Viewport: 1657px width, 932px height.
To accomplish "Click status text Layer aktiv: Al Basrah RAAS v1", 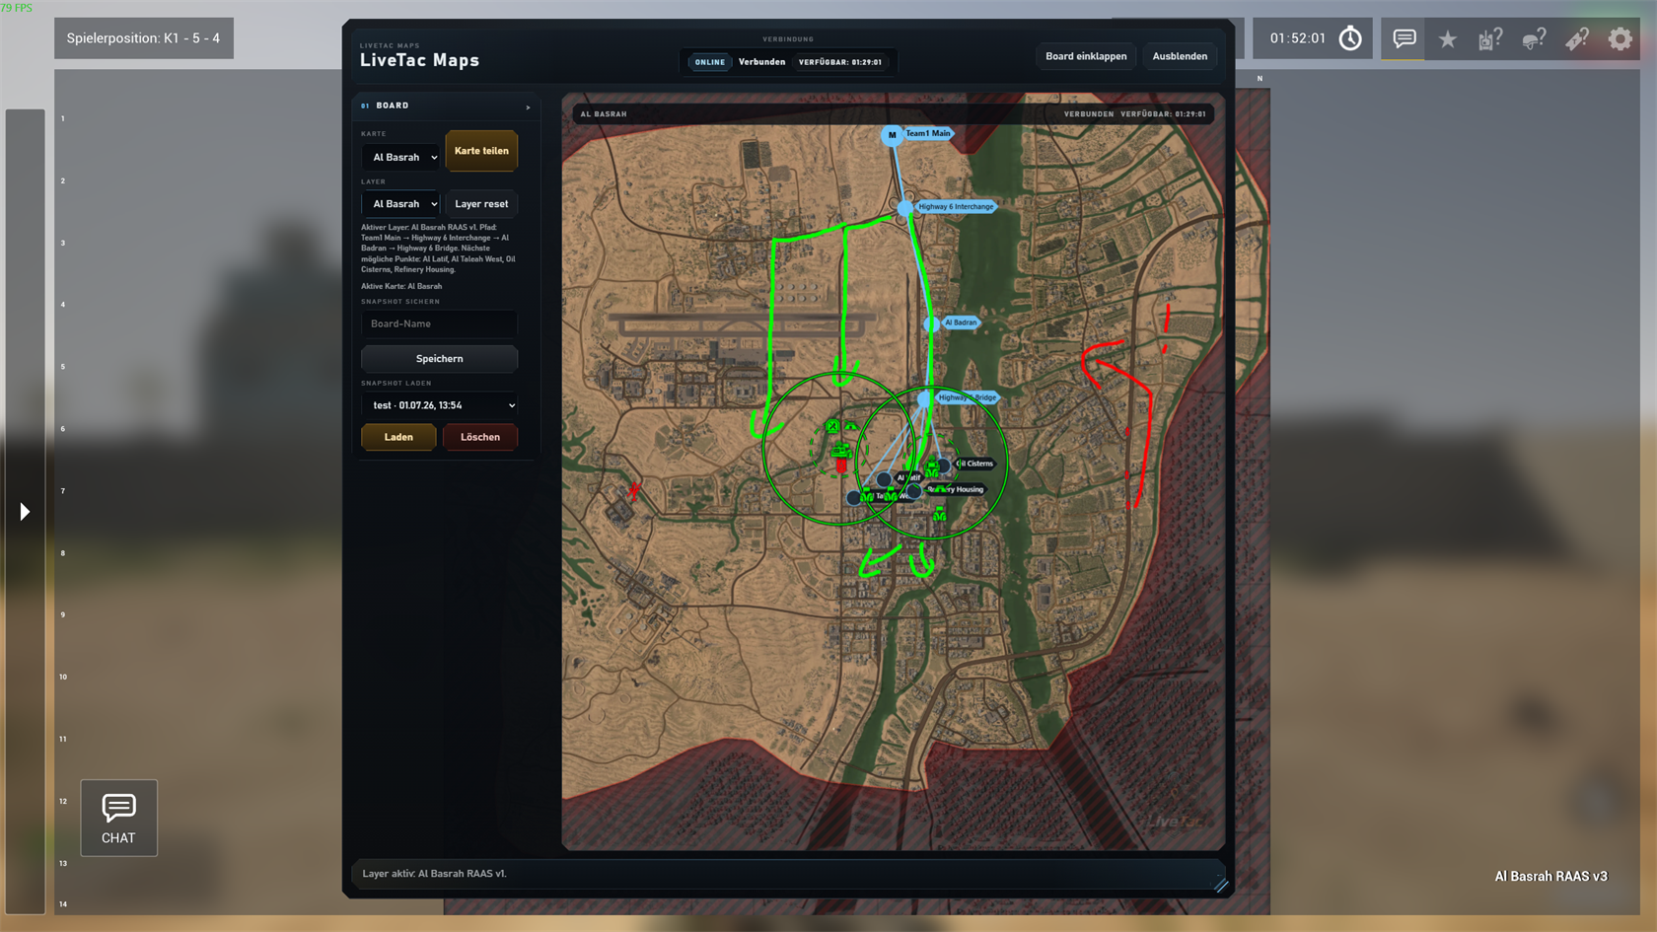I will pyautogui.click(x=434, y=874).
